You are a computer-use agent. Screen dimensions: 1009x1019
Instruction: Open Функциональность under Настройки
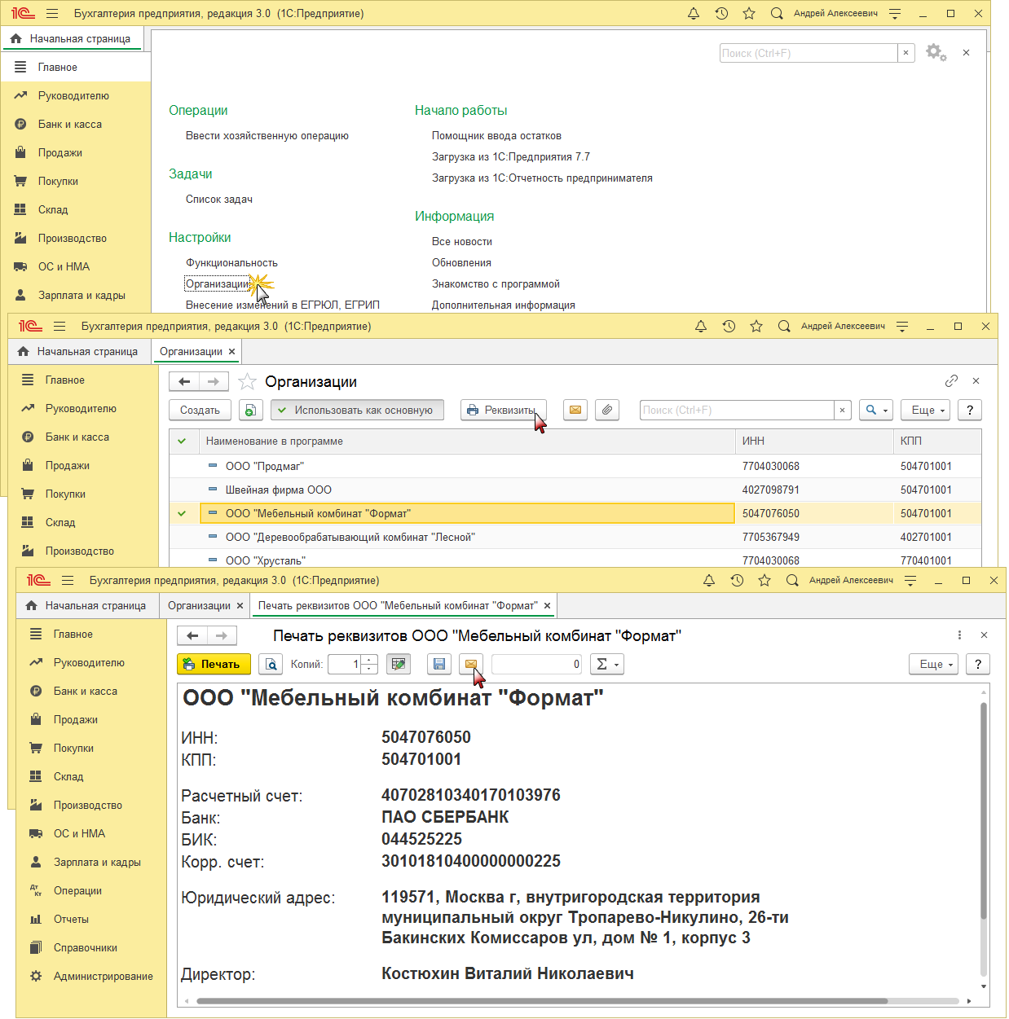pyautogui.click(x=231, y=262)
